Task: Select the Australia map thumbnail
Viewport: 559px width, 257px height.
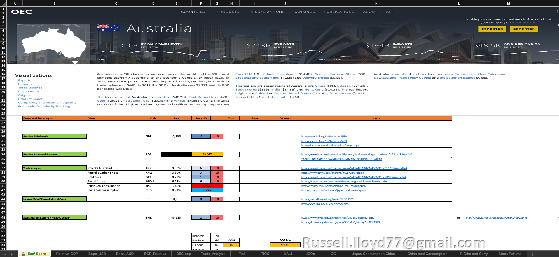Action: (x=53, y=46)
